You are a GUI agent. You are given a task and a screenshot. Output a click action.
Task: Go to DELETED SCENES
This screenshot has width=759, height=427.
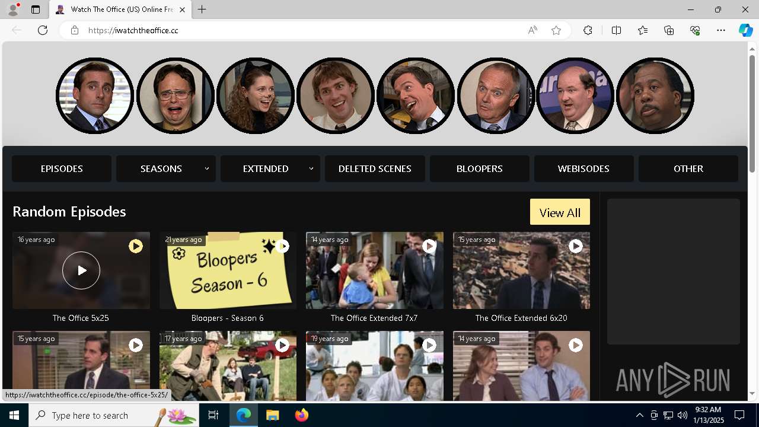pyautogui.click(x=375, y=168)
